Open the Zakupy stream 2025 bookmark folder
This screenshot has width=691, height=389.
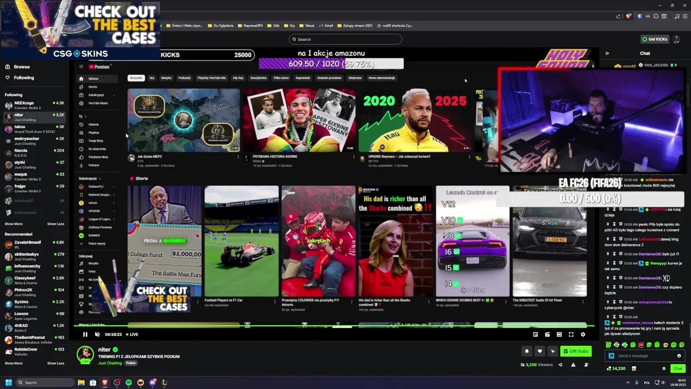(x=355, y=25)
